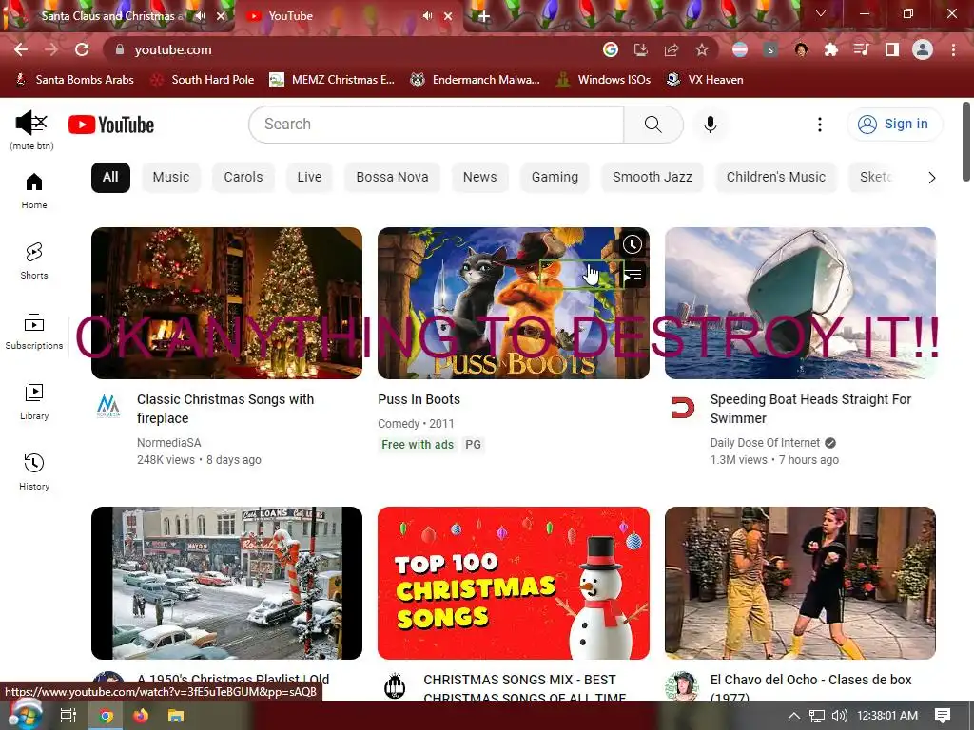The height and width of the screenshot is (730, 974).
Task: Select the News filter chip
Action: [479, 178]
